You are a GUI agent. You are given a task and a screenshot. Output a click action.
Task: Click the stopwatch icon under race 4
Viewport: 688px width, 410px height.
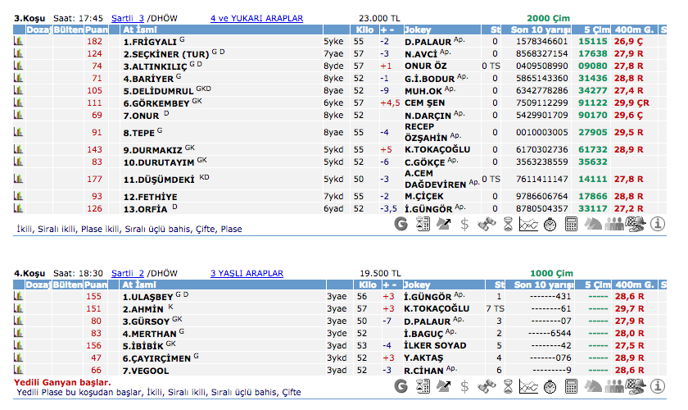(550, 386)
